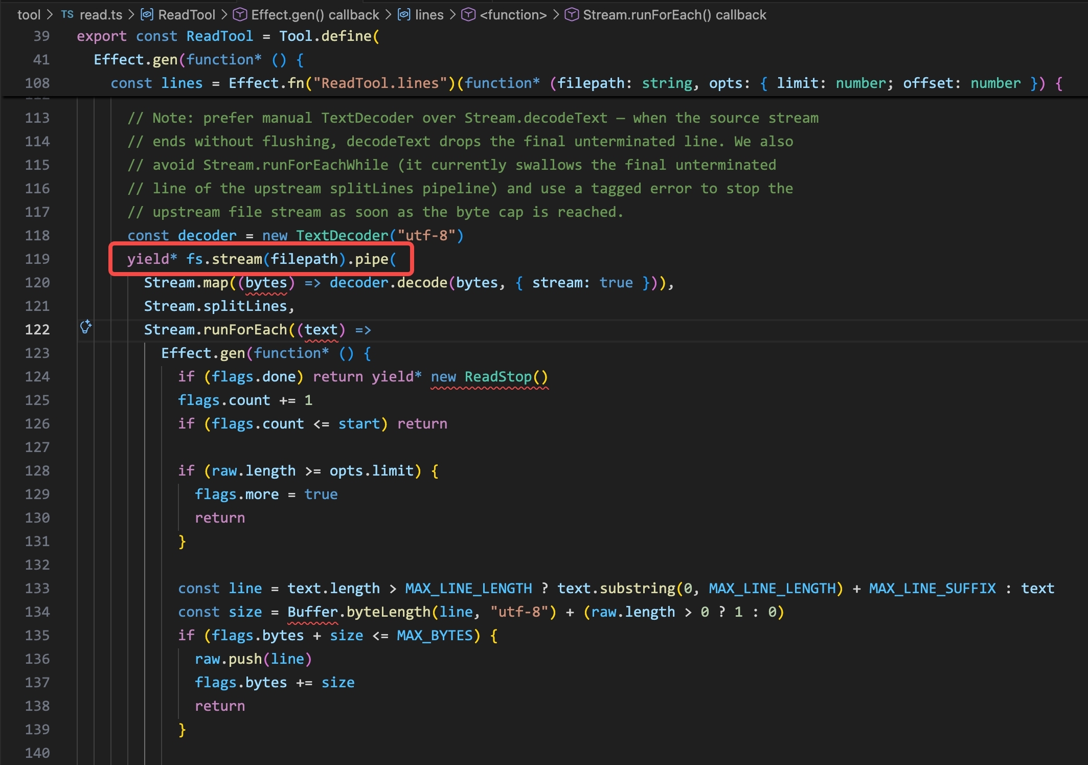Open the lines breadcrumb
Image resolution: width=1088 pixels, height=765 pixels.
click(x=429, y=15)
